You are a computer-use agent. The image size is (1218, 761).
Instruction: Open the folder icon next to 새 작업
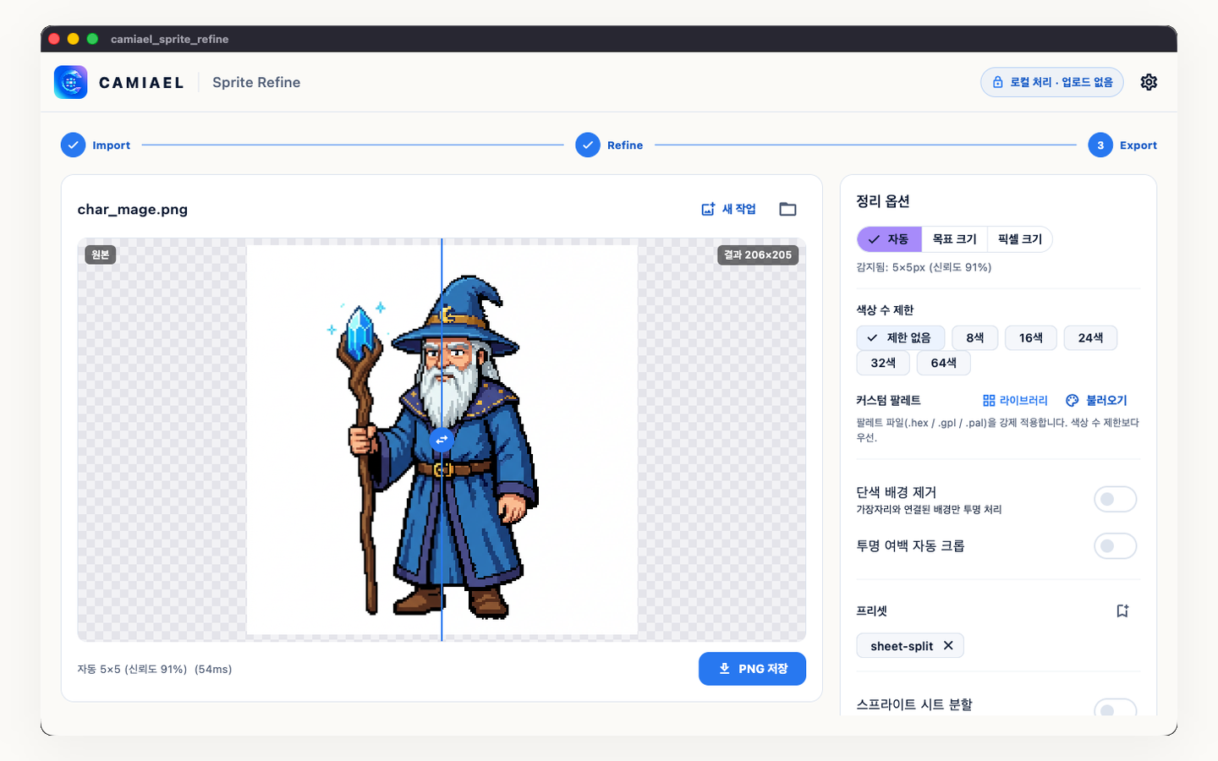tap(787, 209)
